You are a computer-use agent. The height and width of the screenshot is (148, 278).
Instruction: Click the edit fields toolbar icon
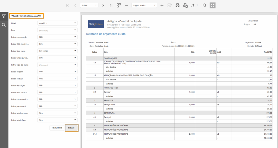tap(170, 5)
